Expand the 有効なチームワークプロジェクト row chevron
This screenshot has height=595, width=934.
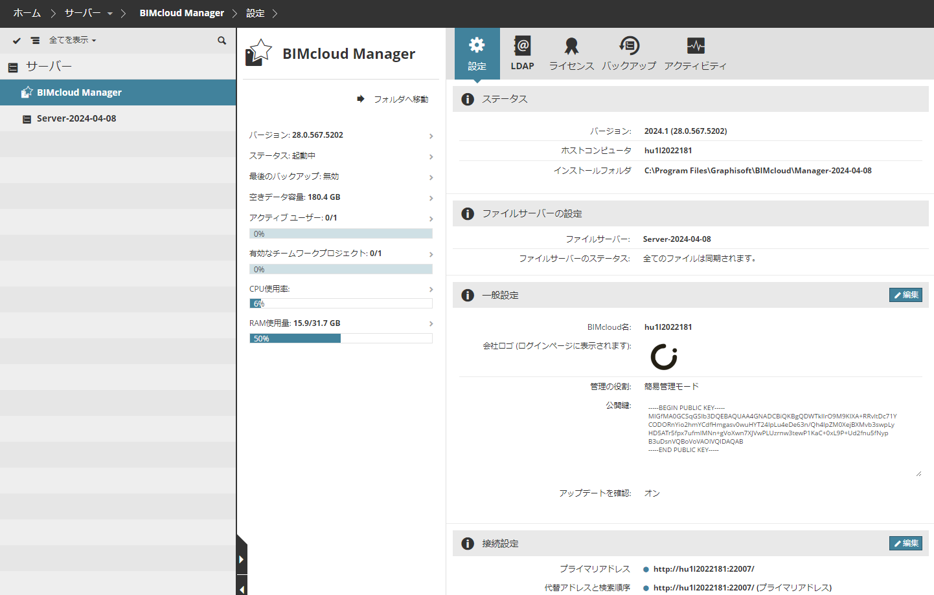click(x=431, y=254)
